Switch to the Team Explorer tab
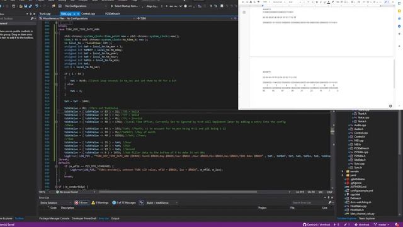The height and width of the screenshot is (227, 403). (367, 219)
